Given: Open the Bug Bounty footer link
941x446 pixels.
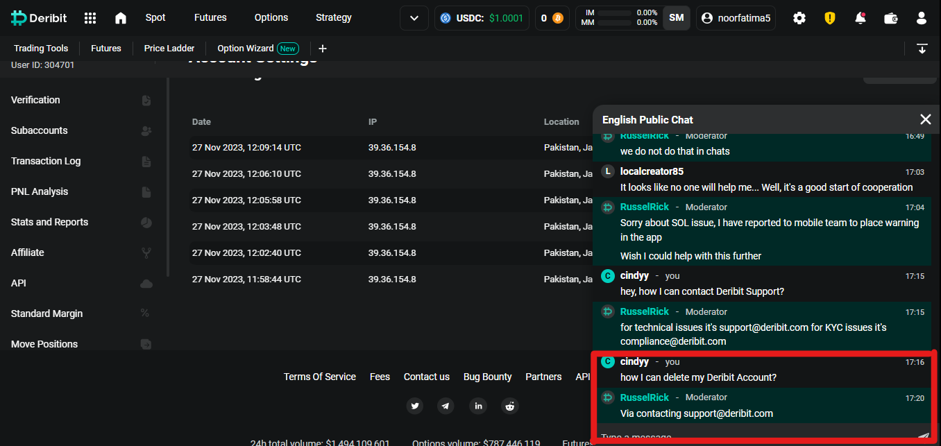Looking at the screenshot, I should 488,377.
